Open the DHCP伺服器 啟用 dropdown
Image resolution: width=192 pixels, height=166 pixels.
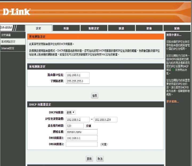(70, 112)
